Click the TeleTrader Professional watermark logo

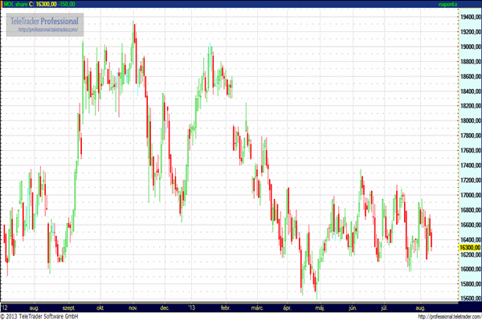[x=44, y=20]
